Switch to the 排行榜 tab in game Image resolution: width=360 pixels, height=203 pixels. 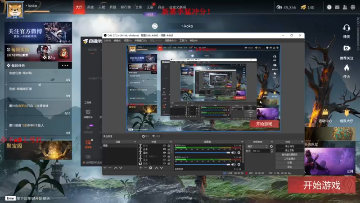pos(126,7)
